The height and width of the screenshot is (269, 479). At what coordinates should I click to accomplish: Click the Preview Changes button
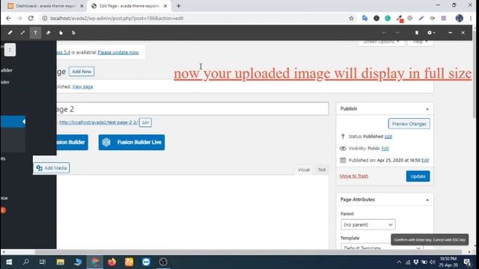pyautogui.click(x=409, y=124)
